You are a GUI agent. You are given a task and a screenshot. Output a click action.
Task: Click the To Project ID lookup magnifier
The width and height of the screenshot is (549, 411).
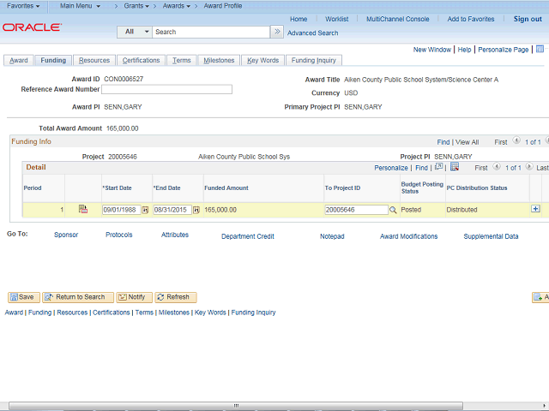pyautogui.click(x=393, y=210)
